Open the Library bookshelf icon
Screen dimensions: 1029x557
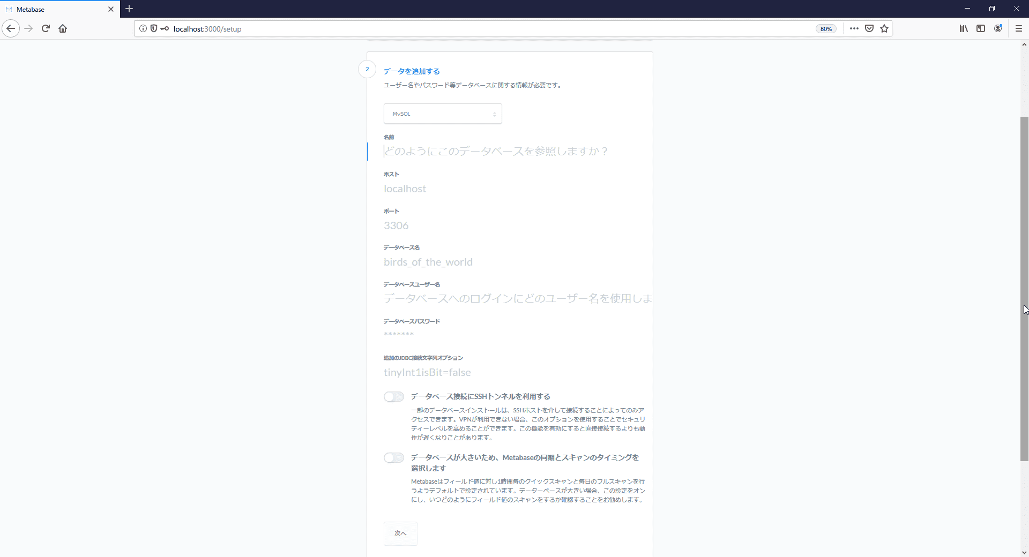click(x=964, y=28)
